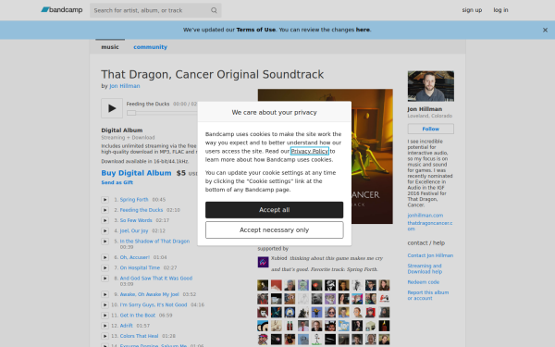This screenshot has height=347, width=555.
Task: Click Contact Jon Hillman link
Action: (430, 255)
